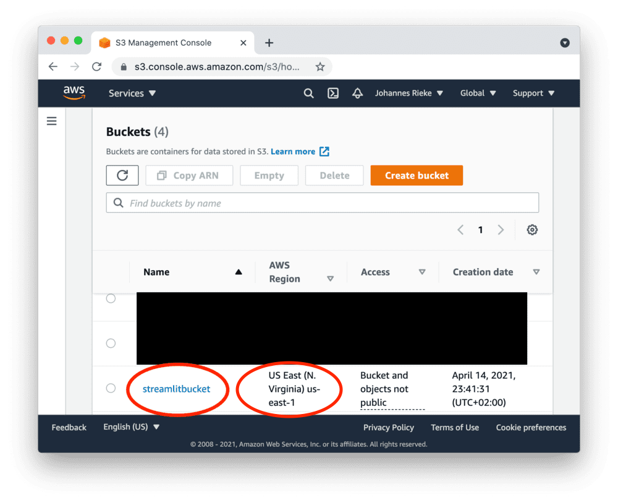Click the Find buckets by name field
Viewport: 618px width, 503px height.
coord(323,202)
